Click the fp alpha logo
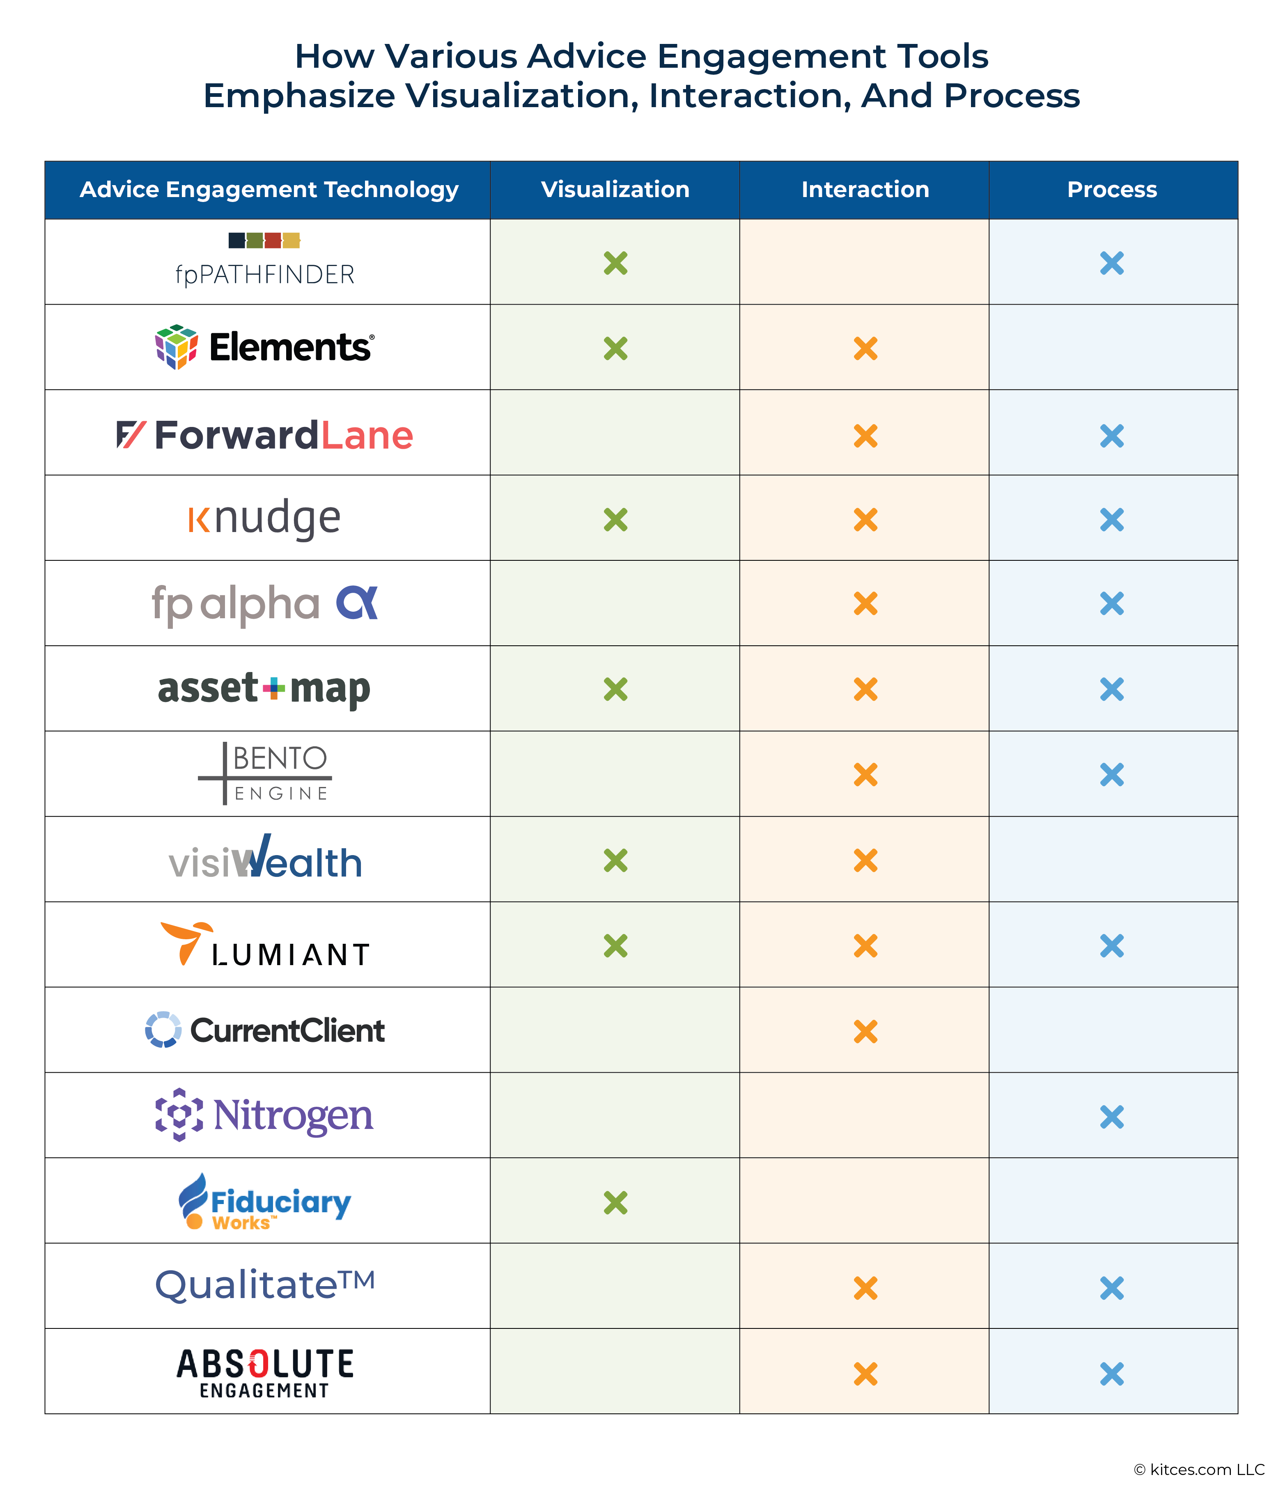This screenshot has height=1491, width=1283. (265, 604)
